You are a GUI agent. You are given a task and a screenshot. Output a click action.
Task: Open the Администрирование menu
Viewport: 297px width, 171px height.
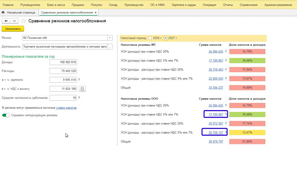click(278, 5)
